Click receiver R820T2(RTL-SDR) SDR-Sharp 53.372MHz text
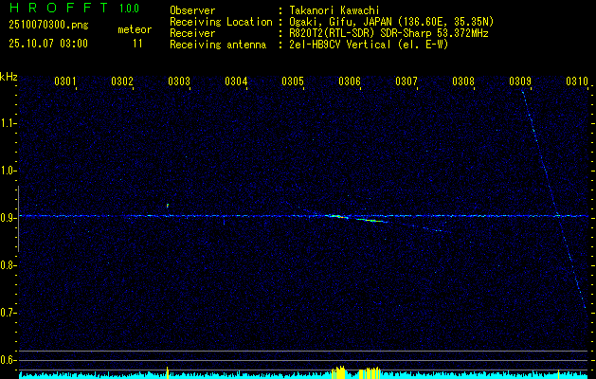 pyautogui.click(x=388, y=33)
